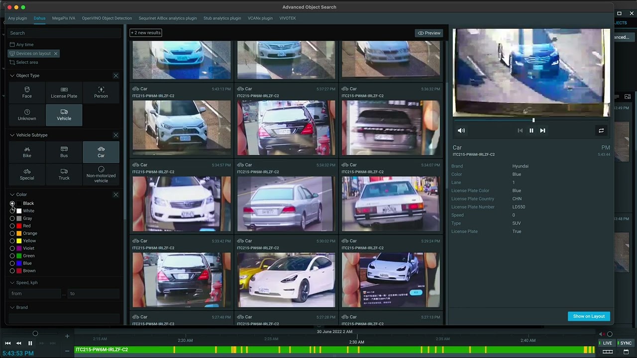
Task: Open the Select area option
Action: click(24, 62)
